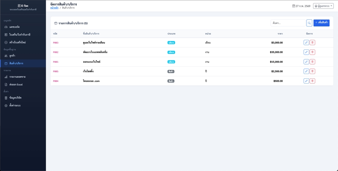The width and height of the screenshot is (338, 171).
Task: Open ลูกค้า sidebar item
Action: point(12,56)
